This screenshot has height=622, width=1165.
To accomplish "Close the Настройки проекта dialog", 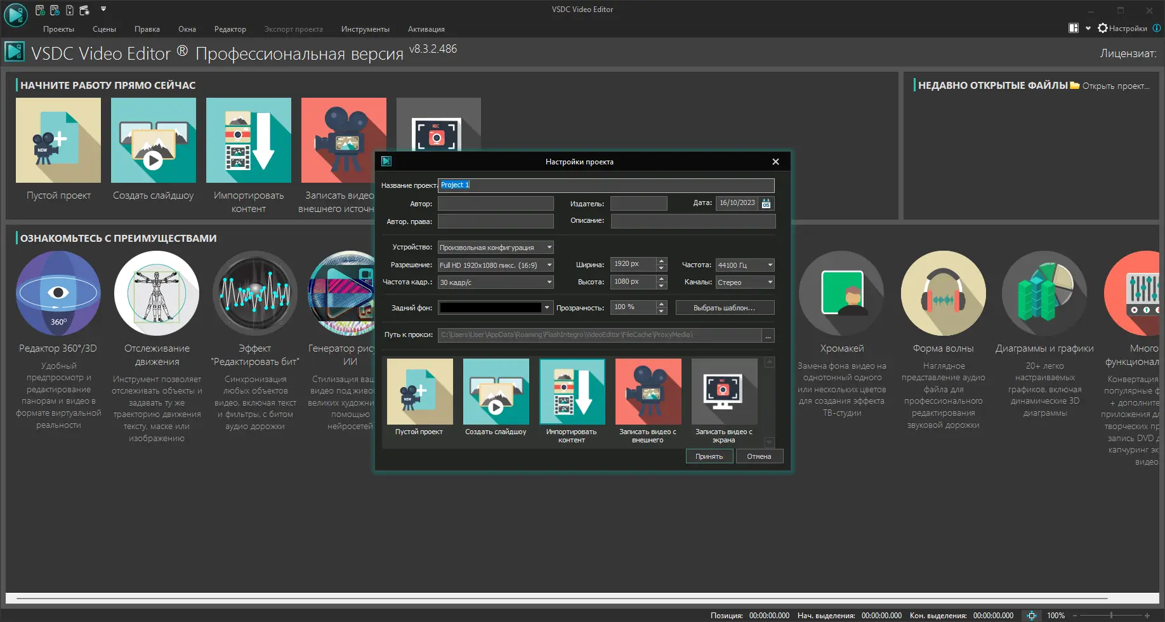I will [775, 162].
